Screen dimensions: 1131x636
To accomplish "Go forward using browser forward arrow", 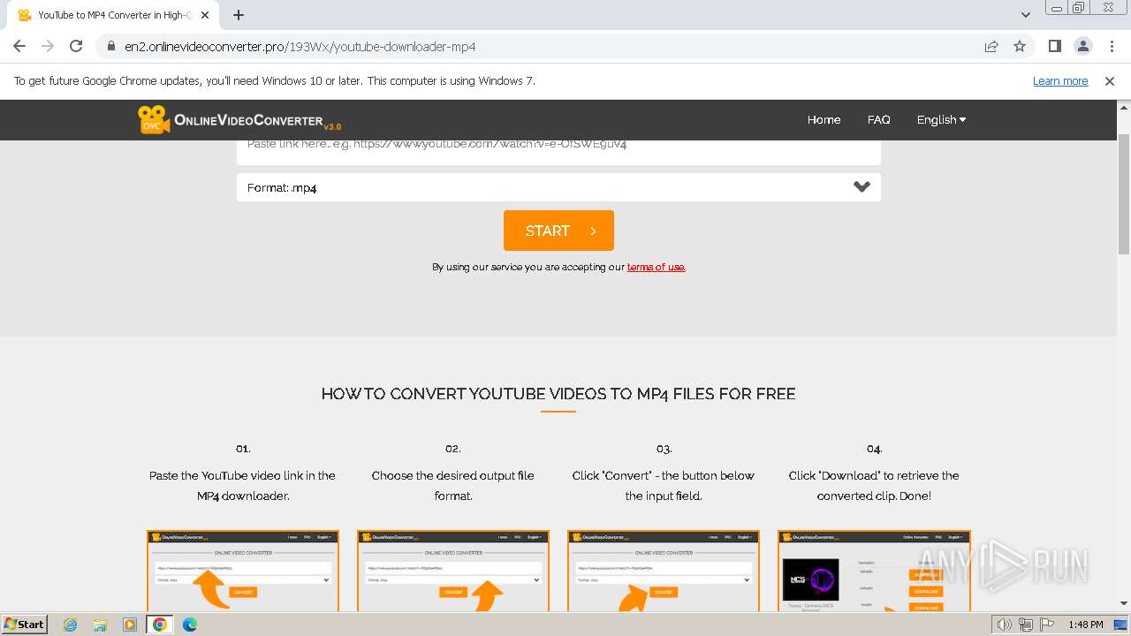I will 48,46.
